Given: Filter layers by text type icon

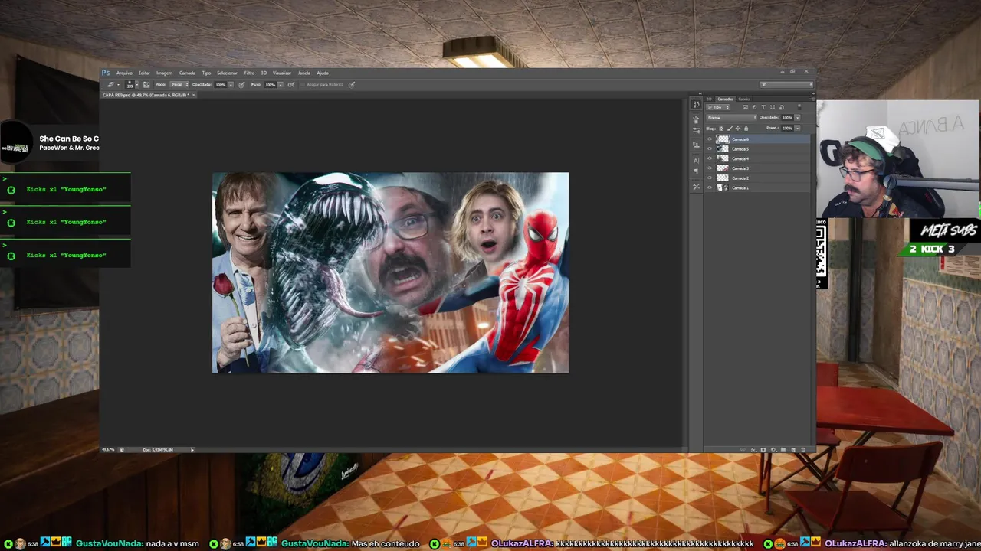Looking at the screenshot, I should pos(763,107).
